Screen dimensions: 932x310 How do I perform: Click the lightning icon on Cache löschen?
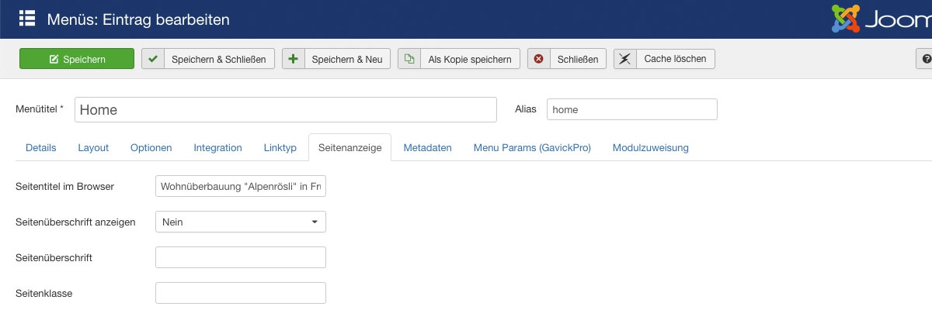(x=624, y=59)
